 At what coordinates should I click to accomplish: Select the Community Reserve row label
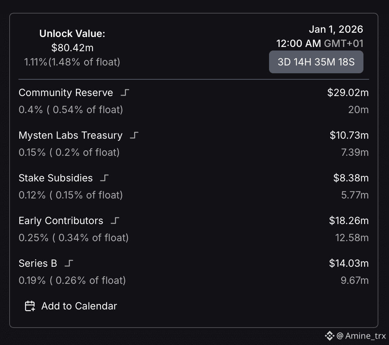66,93
